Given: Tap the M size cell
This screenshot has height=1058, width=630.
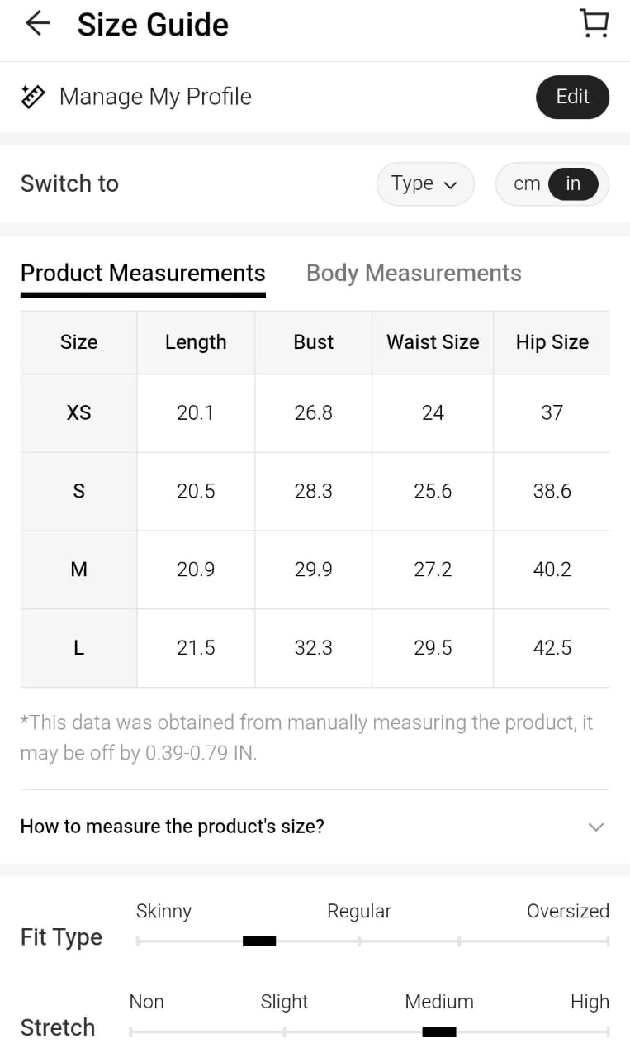Looking at the screenshot, I should (79, 570).
